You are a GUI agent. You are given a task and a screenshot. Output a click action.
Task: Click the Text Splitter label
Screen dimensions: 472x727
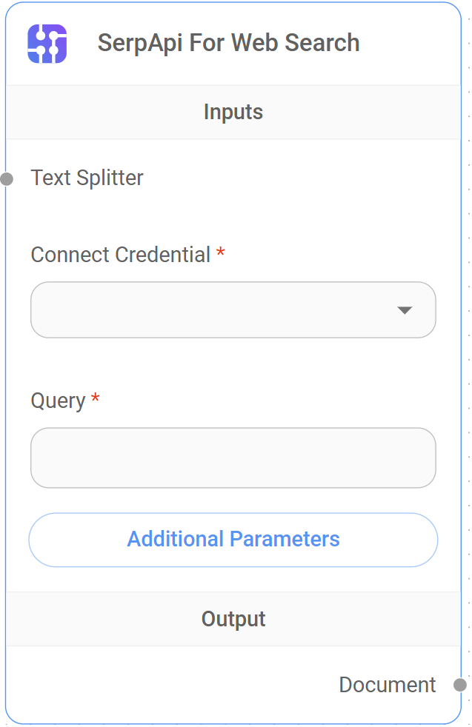87,178
